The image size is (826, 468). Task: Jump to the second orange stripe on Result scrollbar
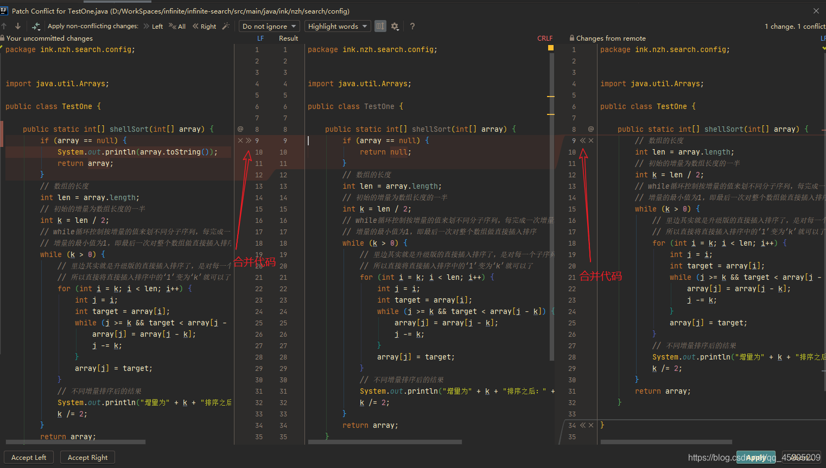pos(551,114)
